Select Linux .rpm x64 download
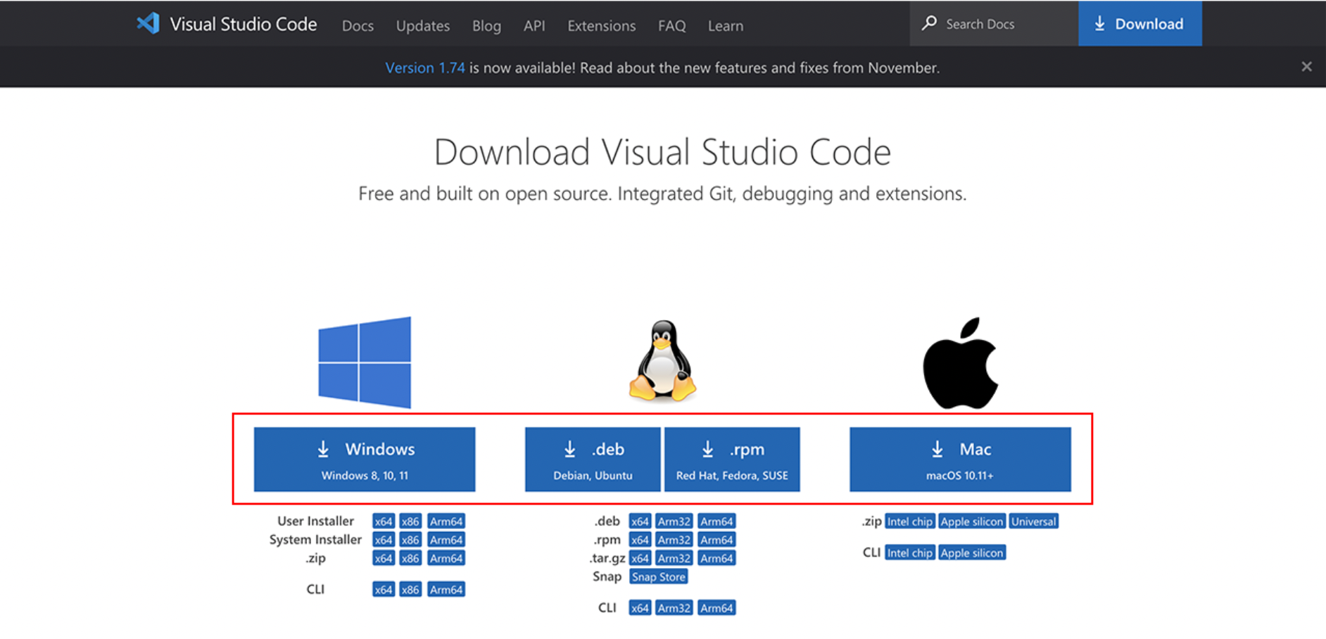This screenshot has width=1326, height=639. coord(640,540)
